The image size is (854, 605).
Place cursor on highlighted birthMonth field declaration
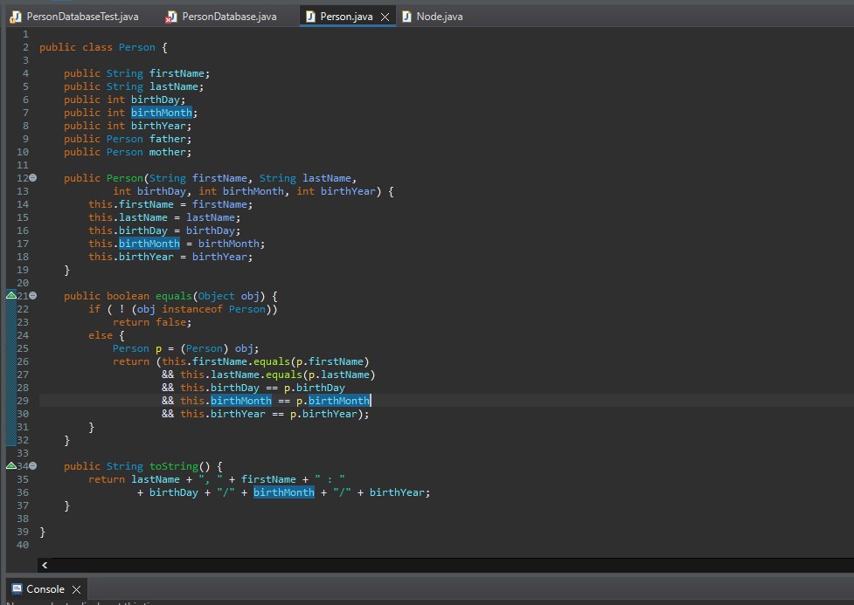161,113
